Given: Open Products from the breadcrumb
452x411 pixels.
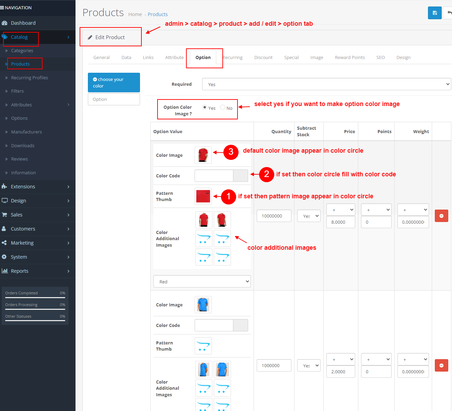Looking at the screenshot, I should [x=158, y=14].
